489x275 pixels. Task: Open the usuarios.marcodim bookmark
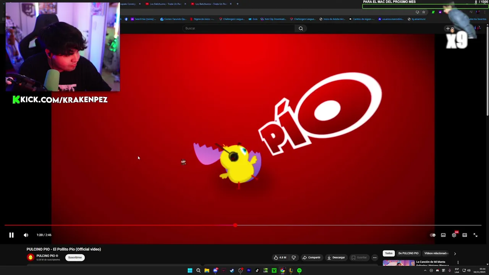coord(391,19)
